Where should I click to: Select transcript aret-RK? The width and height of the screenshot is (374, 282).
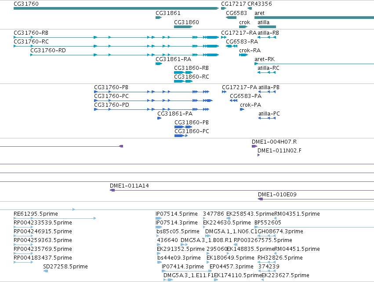point(314,64)
